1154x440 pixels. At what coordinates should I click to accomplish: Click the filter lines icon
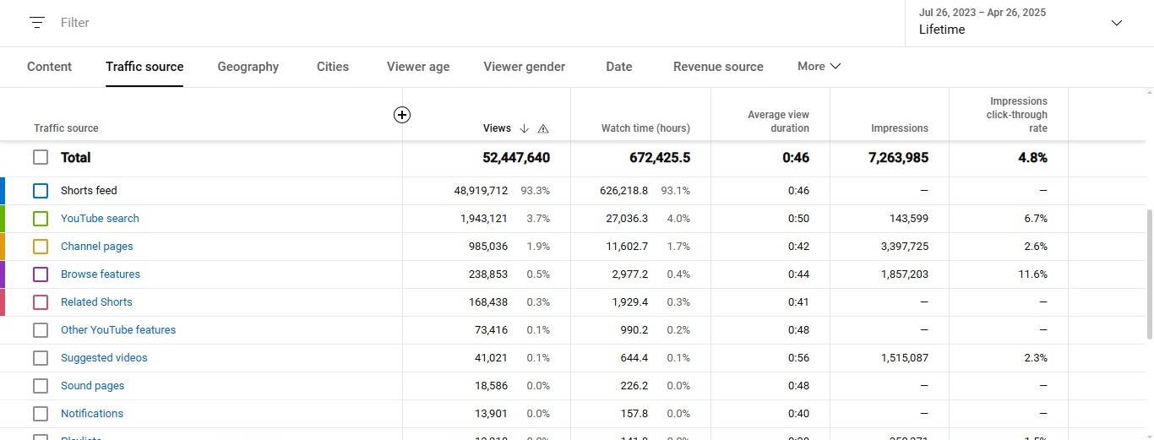click(36, 23)
